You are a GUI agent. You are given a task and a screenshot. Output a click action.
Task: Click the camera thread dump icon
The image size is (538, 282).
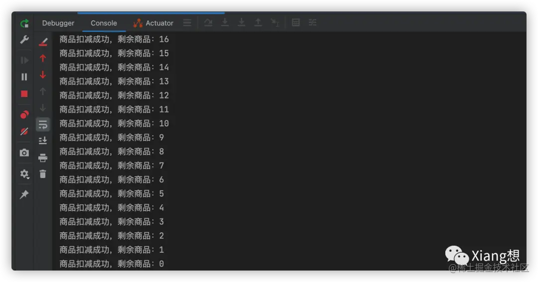[24, 153]
